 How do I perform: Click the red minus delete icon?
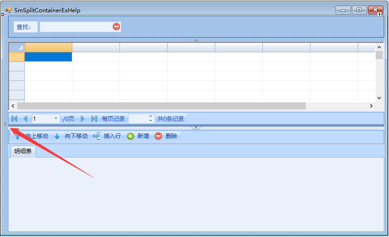tap(158, 136)
